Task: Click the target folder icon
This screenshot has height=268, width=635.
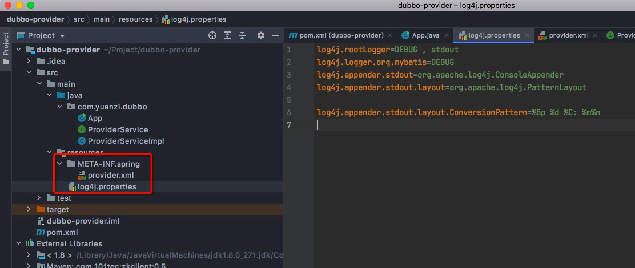Action: pos(41,209)
